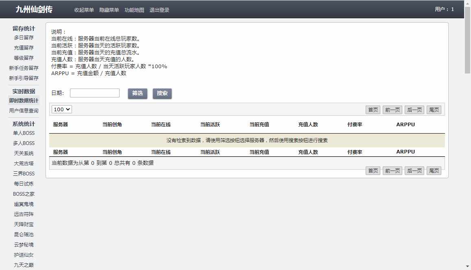
Task: Click the top 尾页 pagination button
Action: tap(434, 110)
